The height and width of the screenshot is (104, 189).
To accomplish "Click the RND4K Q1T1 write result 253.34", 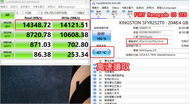I will click(71, 54).
